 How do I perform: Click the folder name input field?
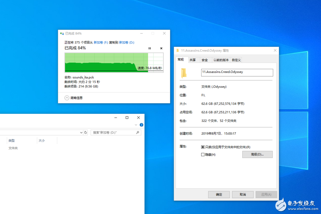tap(237, 73)
